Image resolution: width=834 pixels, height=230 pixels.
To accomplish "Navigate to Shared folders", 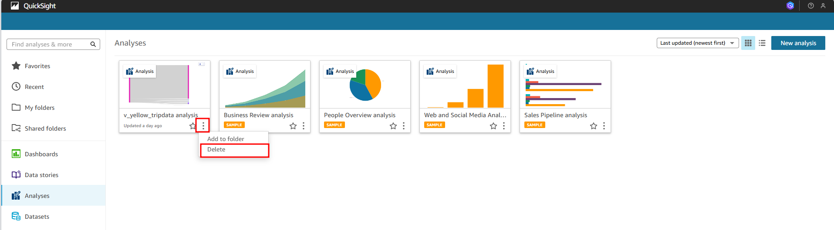I will click(45, 128).
